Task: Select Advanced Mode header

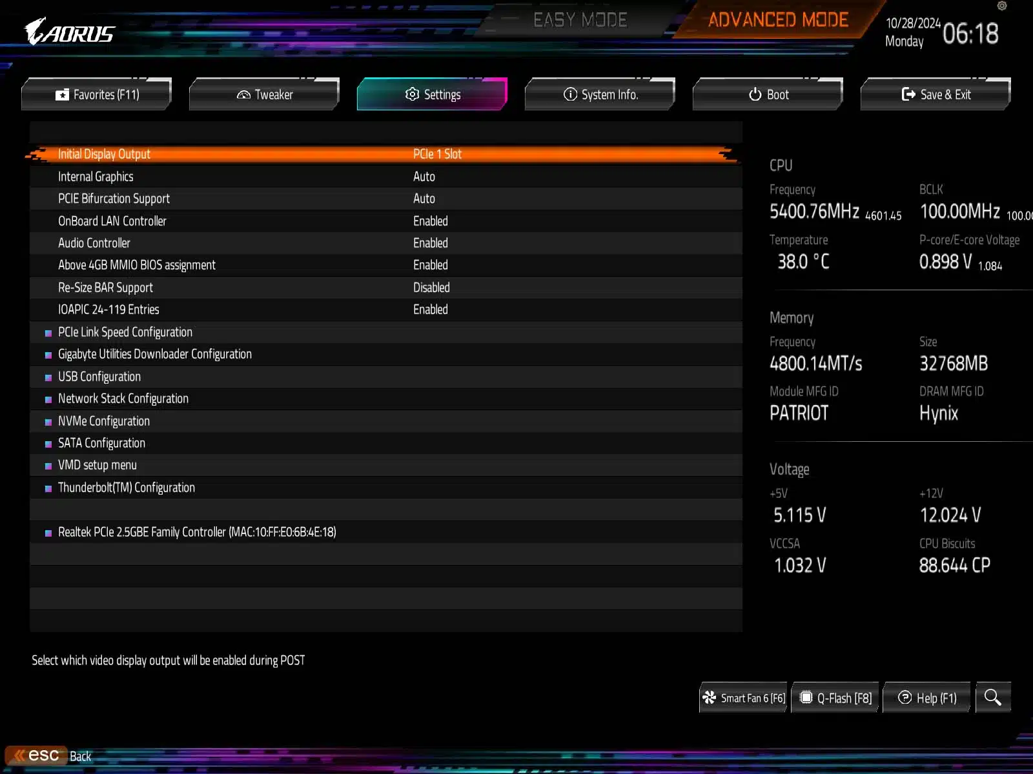Action: coord(778,20)
